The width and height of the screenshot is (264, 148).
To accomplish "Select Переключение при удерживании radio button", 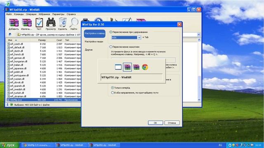I will coord(111,32).
